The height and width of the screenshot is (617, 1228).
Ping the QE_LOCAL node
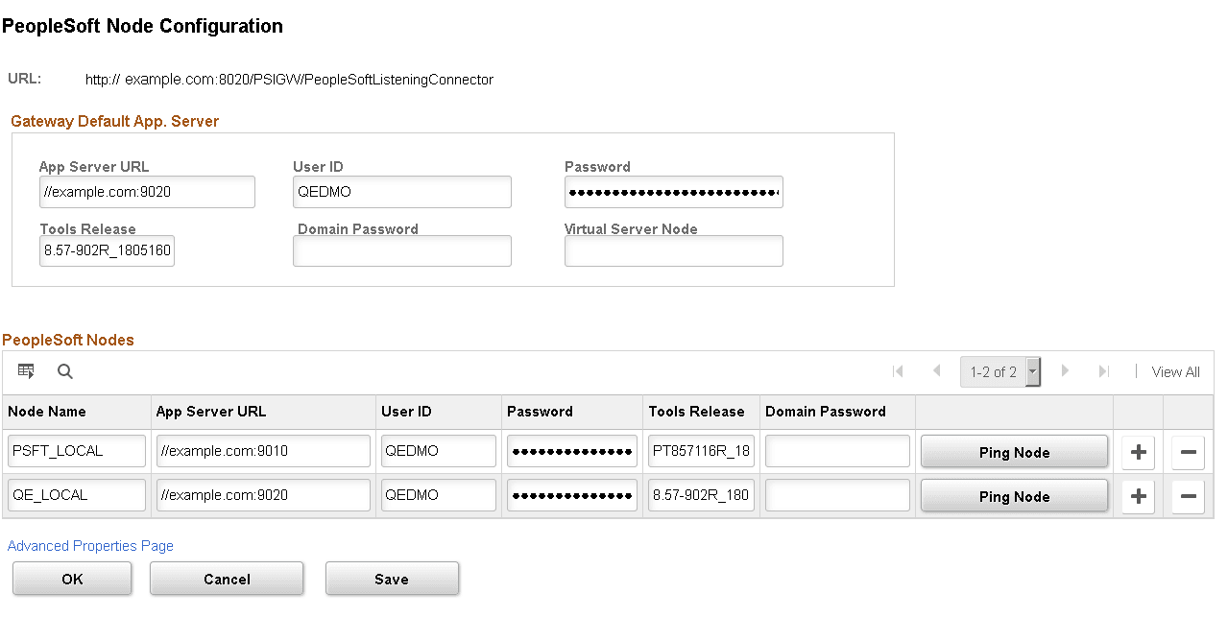(1014, 495)
